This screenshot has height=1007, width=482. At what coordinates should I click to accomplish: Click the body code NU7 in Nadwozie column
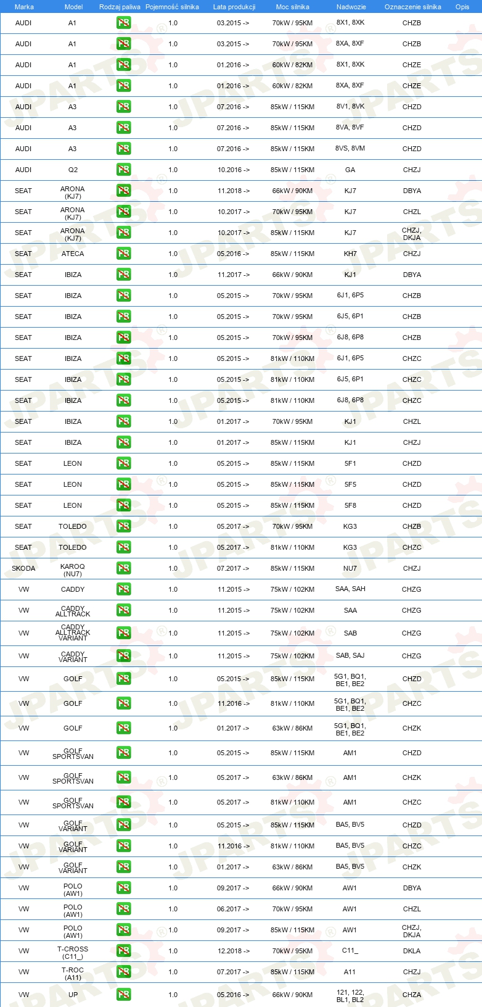tap(350, 568)
